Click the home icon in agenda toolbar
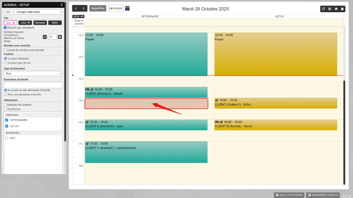Screen dimensions: 353x198 [336, 9]
